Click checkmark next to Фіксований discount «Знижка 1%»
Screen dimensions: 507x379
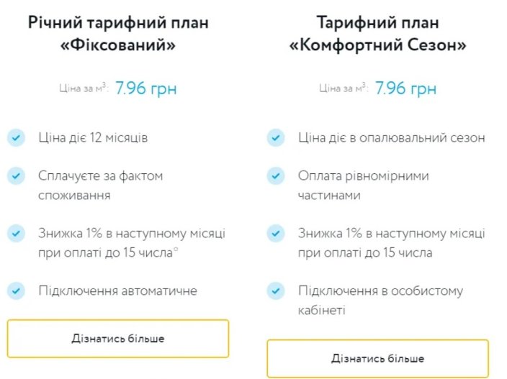[x=16, y=233]
